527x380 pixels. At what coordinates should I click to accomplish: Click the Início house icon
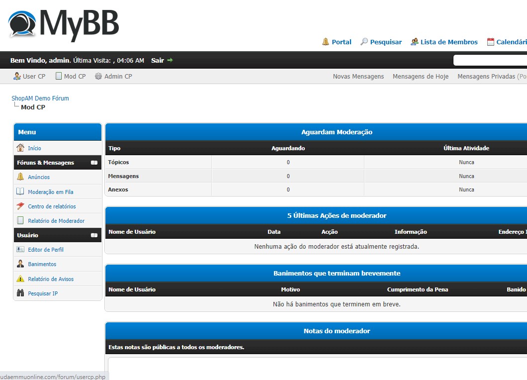pyautogui.click(x=20, y=148)
